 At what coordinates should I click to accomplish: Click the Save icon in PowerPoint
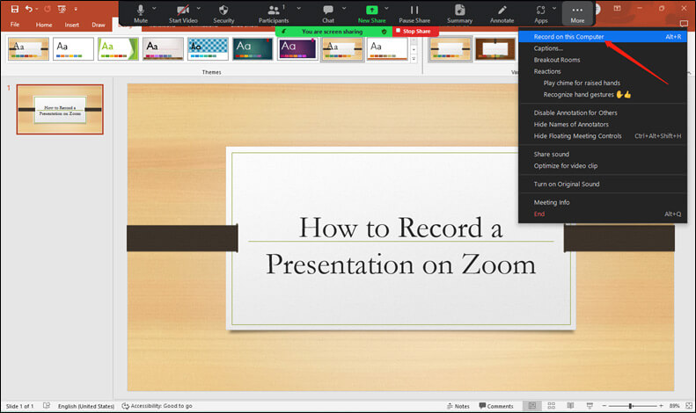coord(15,9)
